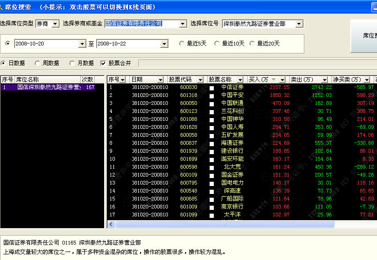This screenshot has width=377, height=260.
Task: Click the sort arrow on the 买入(万) column
Action: [282, 80]
